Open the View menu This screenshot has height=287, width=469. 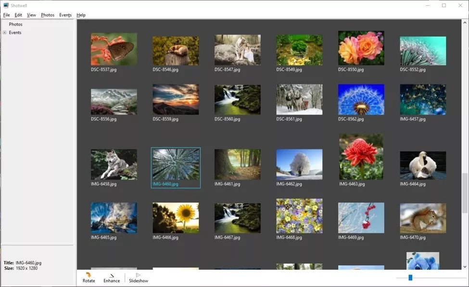click(31, 15)
